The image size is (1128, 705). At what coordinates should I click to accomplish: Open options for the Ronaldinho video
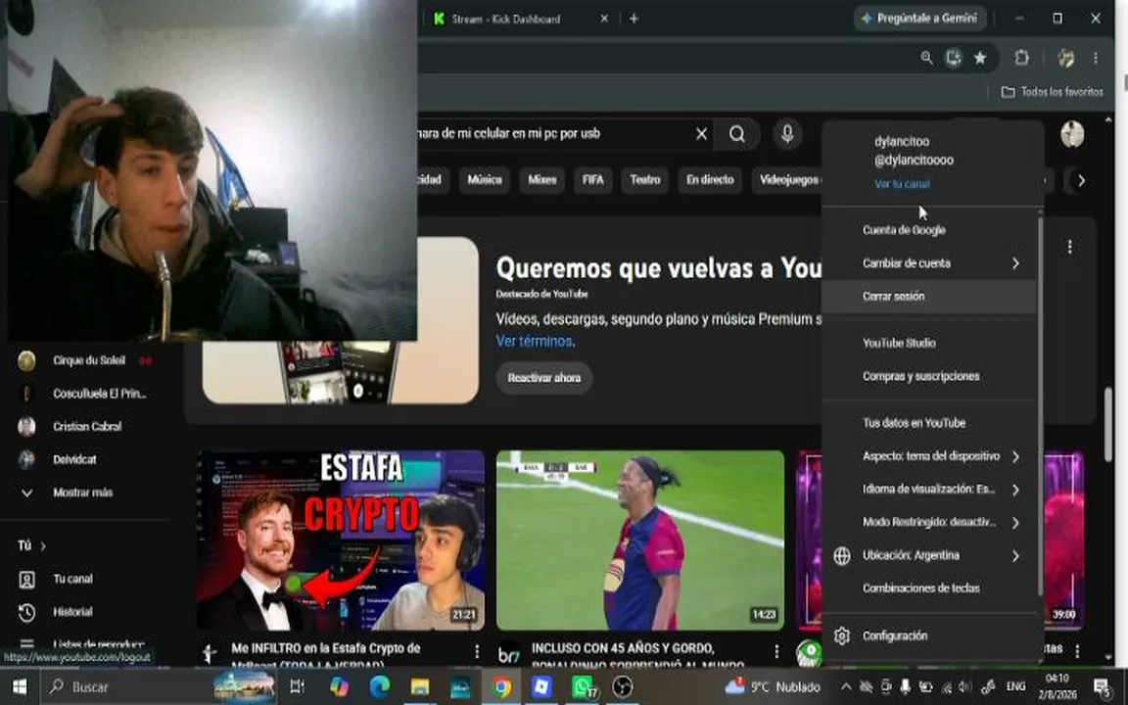point(776,651)
